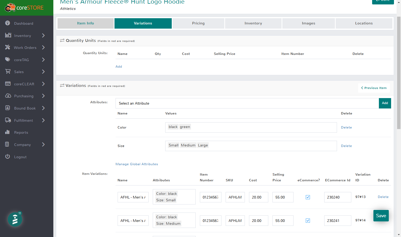Click the Logout power icon
The height and width of the screenshot is (237, 401).
pyautogui.click(x=8, y=157)
